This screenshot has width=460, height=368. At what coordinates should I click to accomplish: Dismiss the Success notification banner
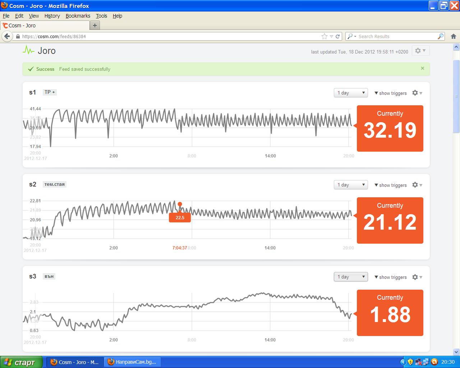point(422,68)
